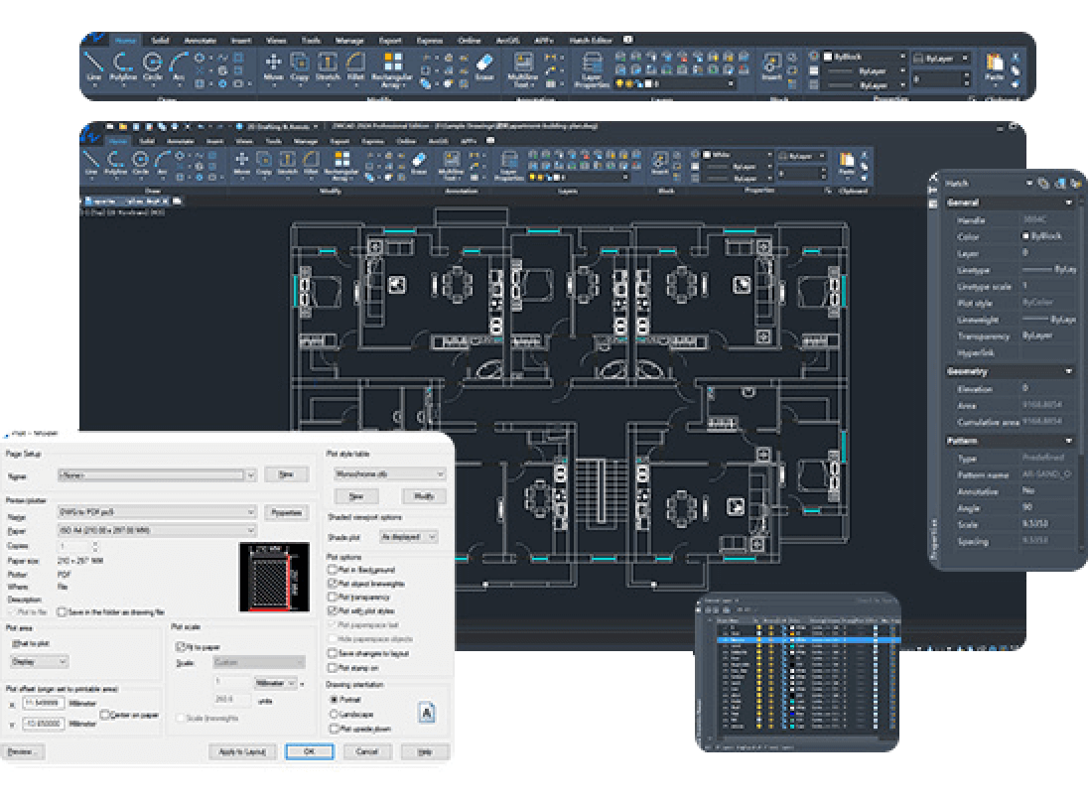Open the Plot style table dropdown
The height and width of the screenshot is (804, 1088).
(x=387, y=474)
